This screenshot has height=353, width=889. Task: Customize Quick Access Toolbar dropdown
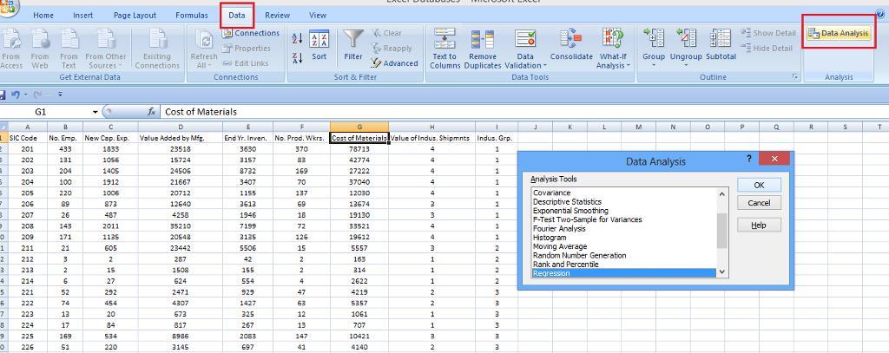tap(60, 94)
